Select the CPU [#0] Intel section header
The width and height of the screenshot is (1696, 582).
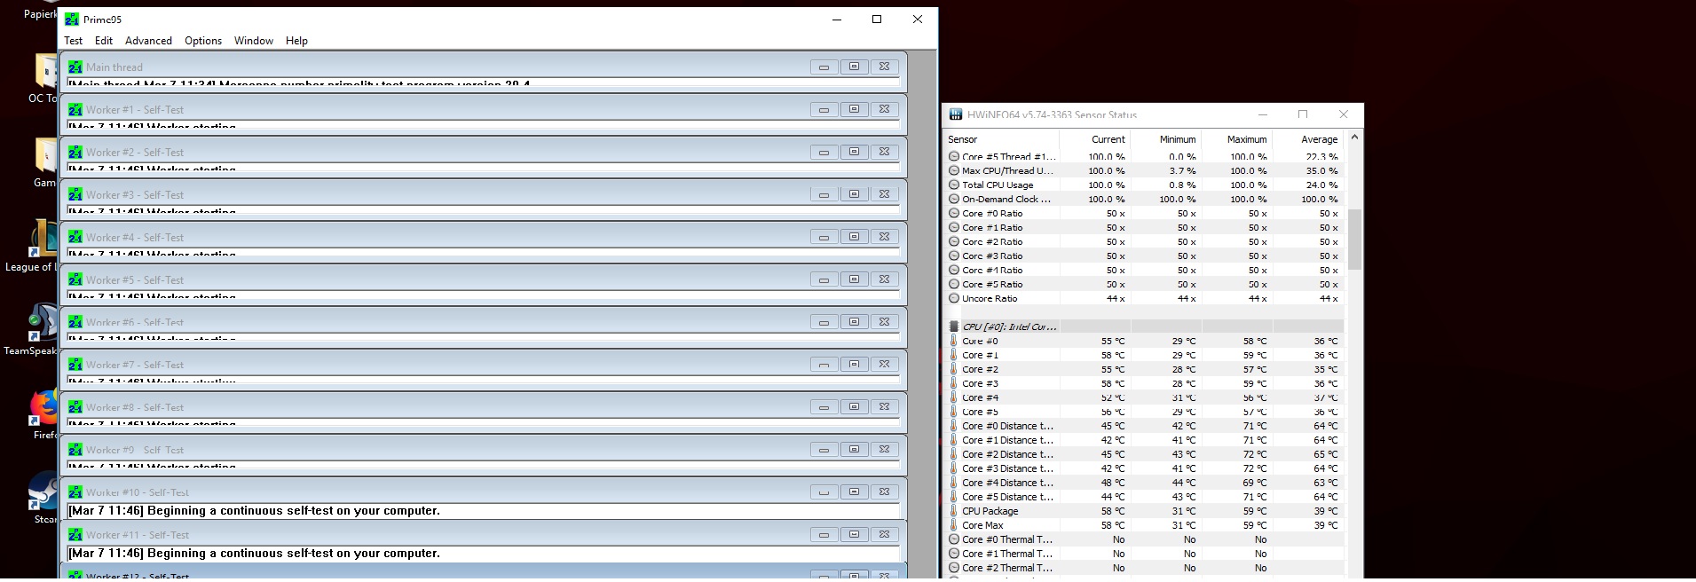1144,326
